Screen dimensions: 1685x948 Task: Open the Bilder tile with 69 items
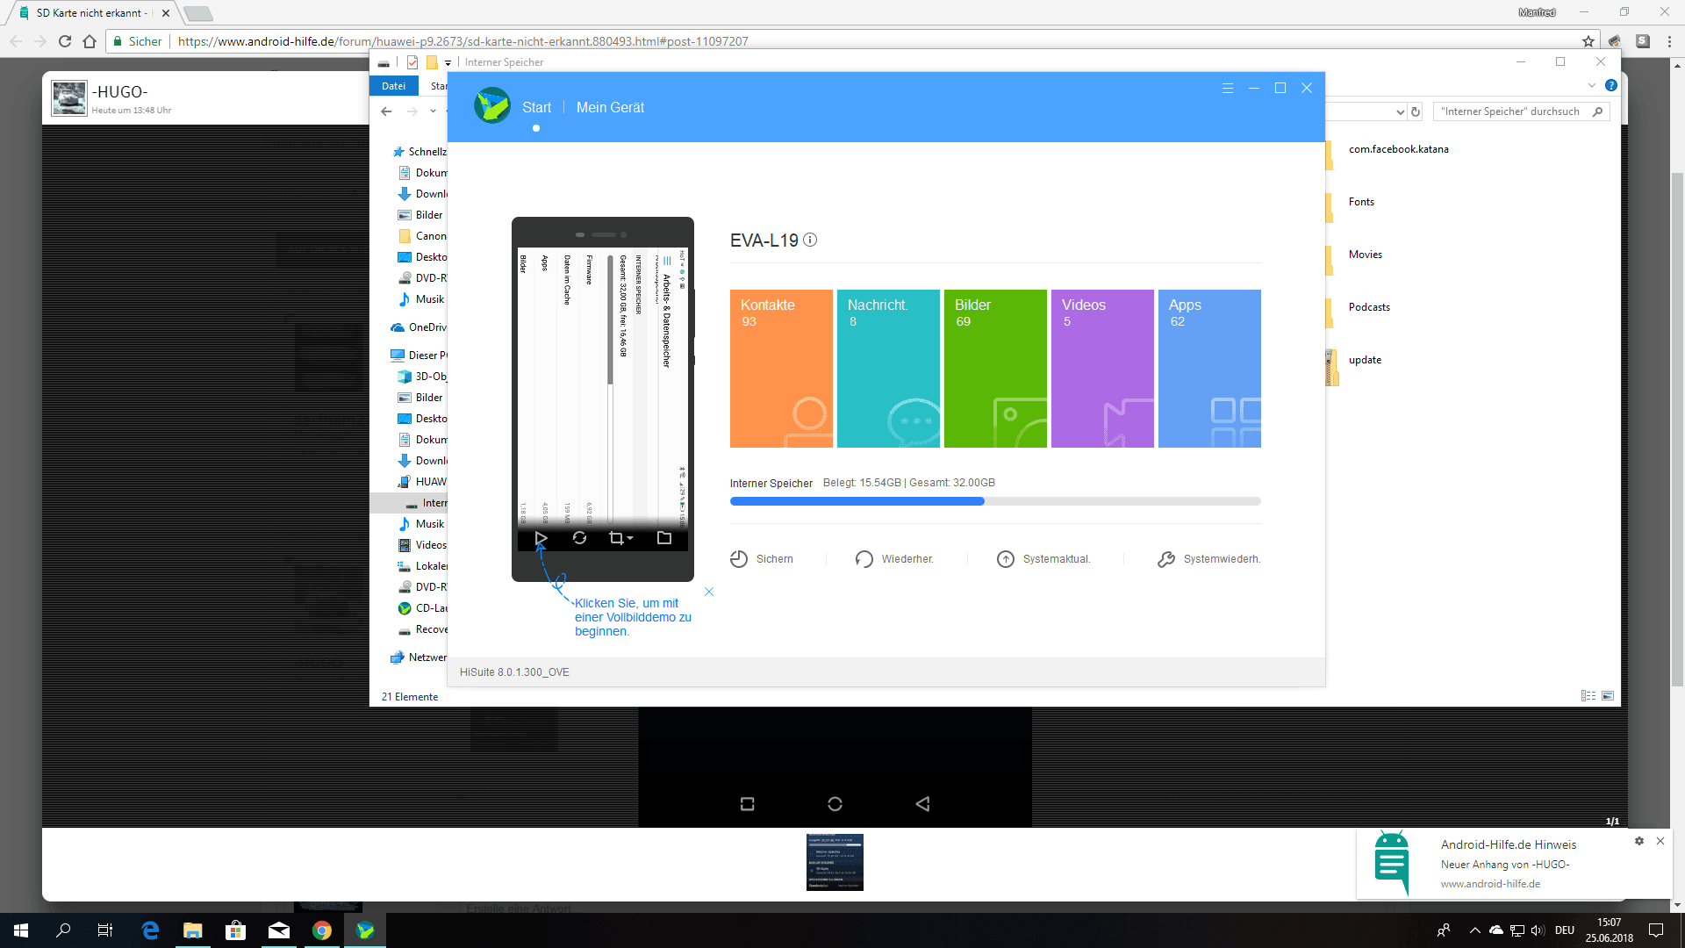pos(995,369)
